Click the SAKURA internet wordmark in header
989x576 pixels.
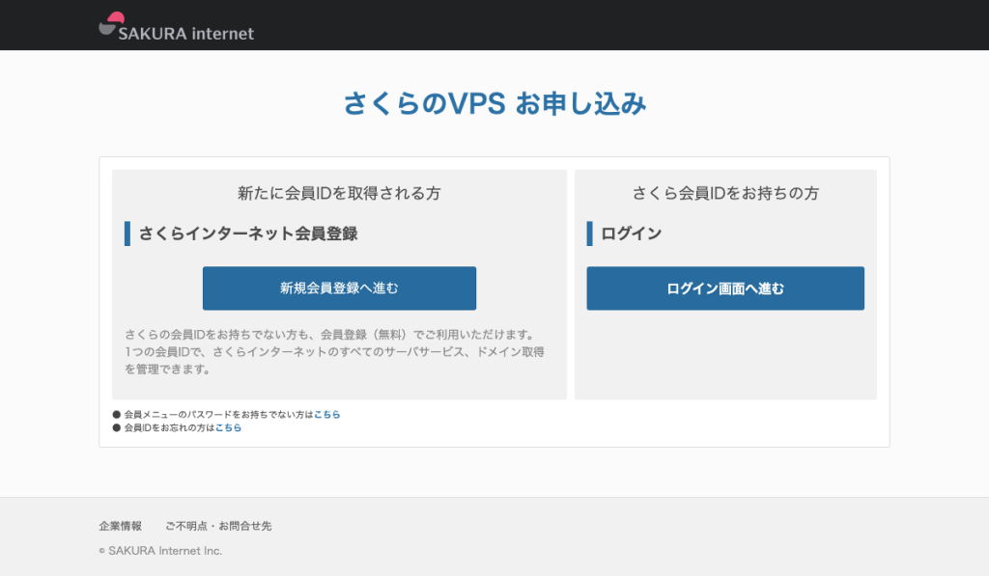[185, 34]
